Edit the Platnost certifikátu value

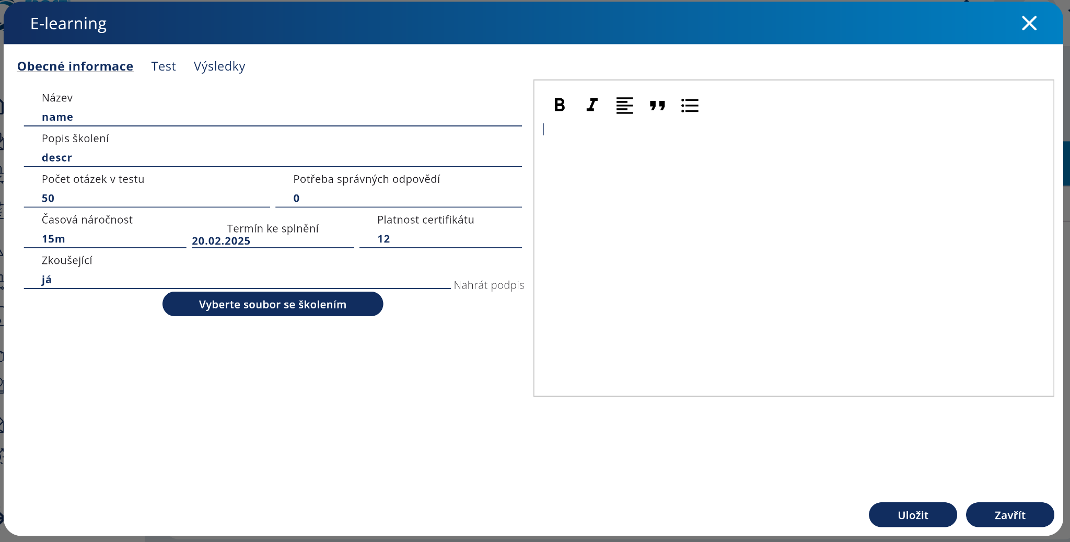click(x=440, y=239)
